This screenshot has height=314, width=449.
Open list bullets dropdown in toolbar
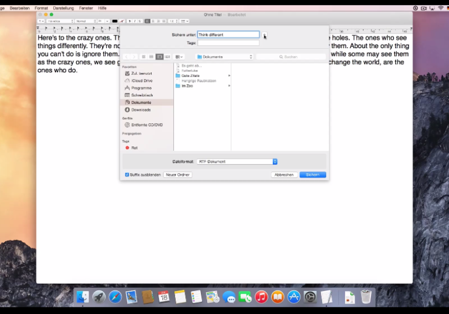184,21
